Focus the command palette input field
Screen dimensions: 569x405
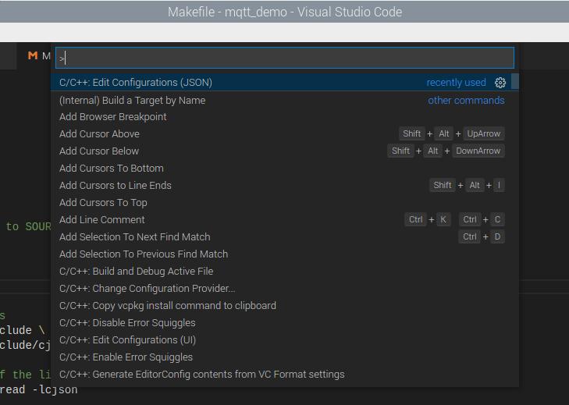click(x=285, y=58)
